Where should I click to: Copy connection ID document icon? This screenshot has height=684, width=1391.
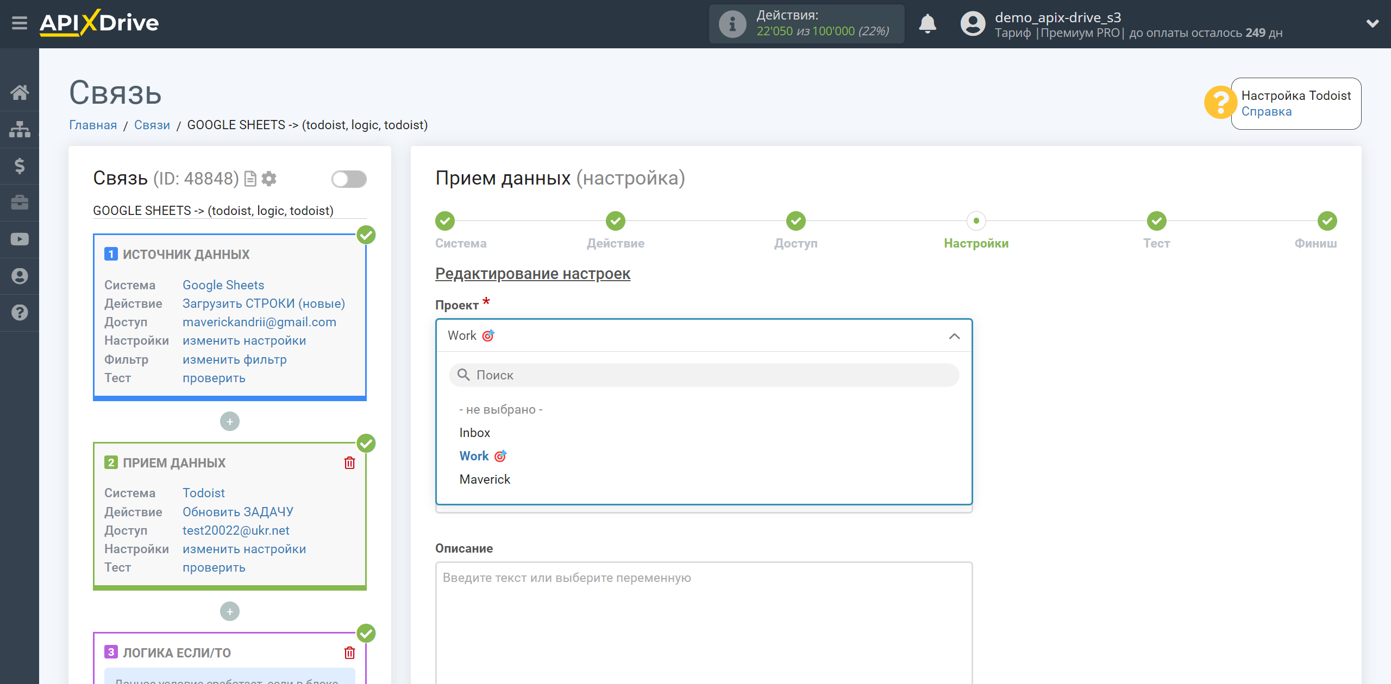tap(250, 179)
